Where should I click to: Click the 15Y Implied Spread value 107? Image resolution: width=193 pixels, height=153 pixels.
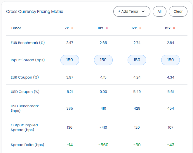tap(171, 127)
